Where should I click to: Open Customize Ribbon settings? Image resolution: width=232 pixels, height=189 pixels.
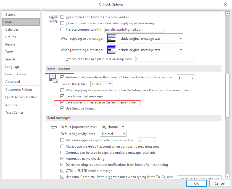[21, 90]
